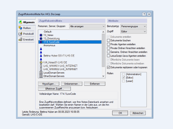Open the Alle anzeigen filter dropdown

point(87,26)
